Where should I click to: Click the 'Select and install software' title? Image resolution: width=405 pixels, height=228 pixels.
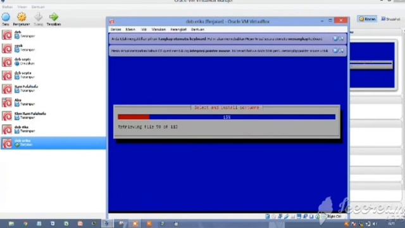(227, 108)
